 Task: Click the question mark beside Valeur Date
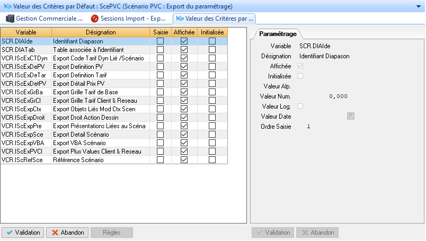(350, 116)
